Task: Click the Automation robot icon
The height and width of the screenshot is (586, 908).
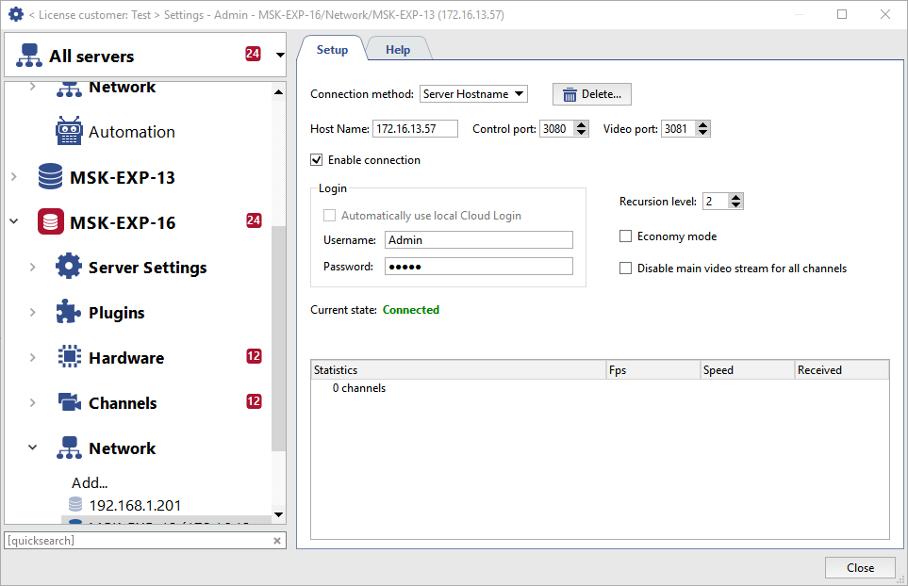Action: point(69,132)
